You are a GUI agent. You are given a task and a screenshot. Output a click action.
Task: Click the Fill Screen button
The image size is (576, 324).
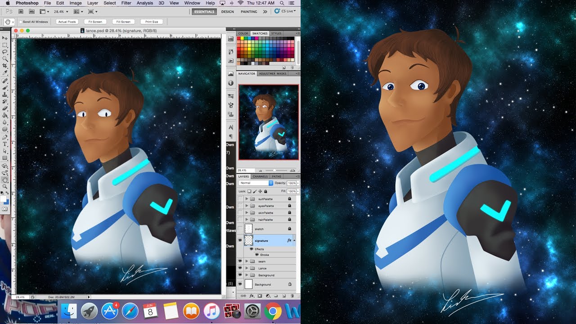click(x=123, y=22)
